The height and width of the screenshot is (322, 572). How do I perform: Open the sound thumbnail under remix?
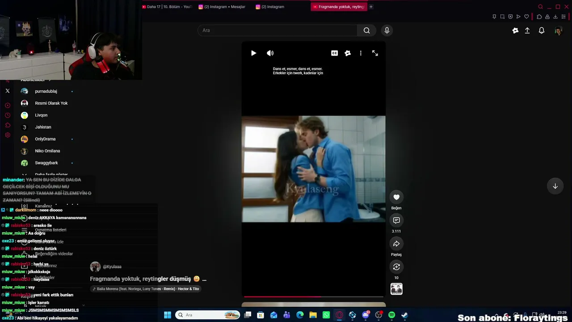click(x=396, y=289)
